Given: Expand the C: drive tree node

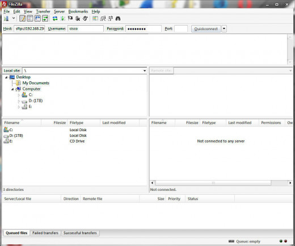Looking at the screenshot, I should (19, 95).
